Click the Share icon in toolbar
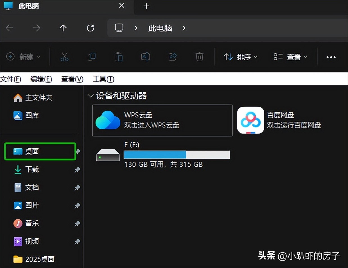This screenshot has height=268, width=348. point(172,57)
